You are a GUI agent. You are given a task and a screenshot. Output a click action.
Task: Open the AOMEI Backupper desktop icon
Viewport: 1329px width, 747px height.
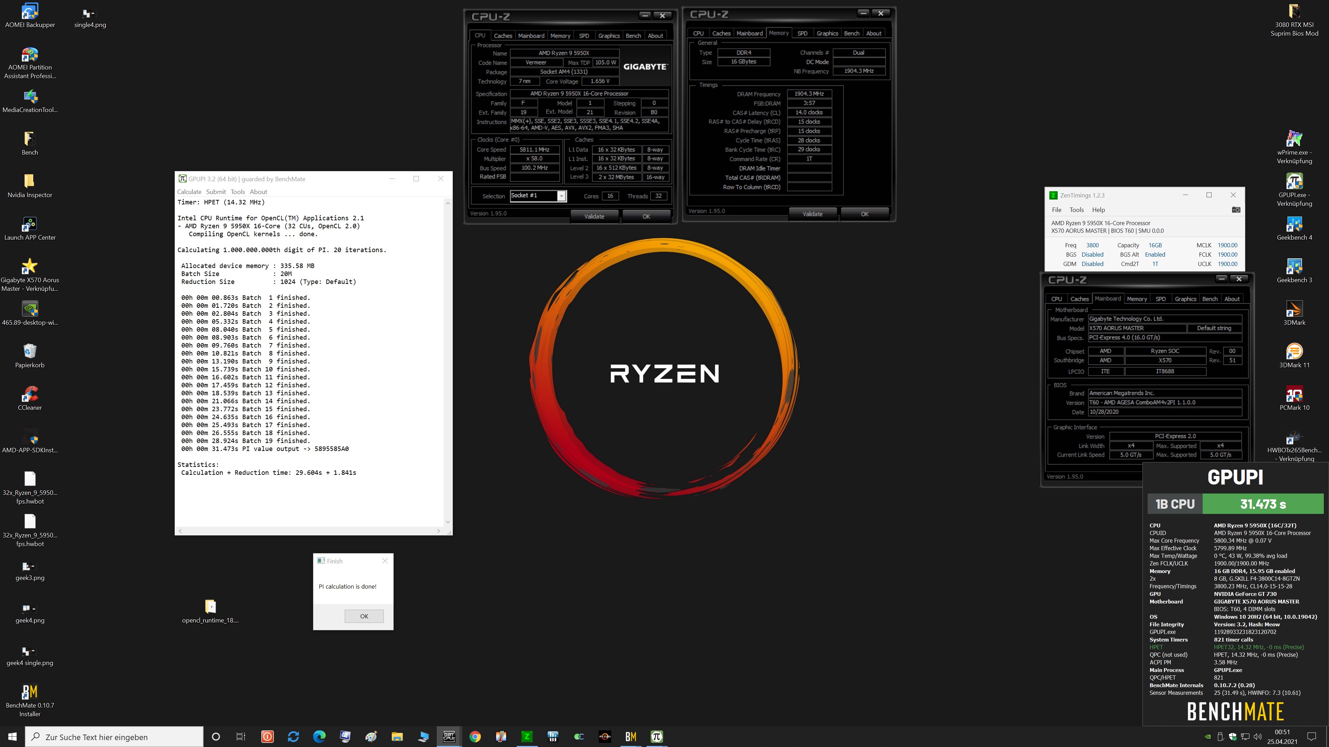click(x=30, y=16)
